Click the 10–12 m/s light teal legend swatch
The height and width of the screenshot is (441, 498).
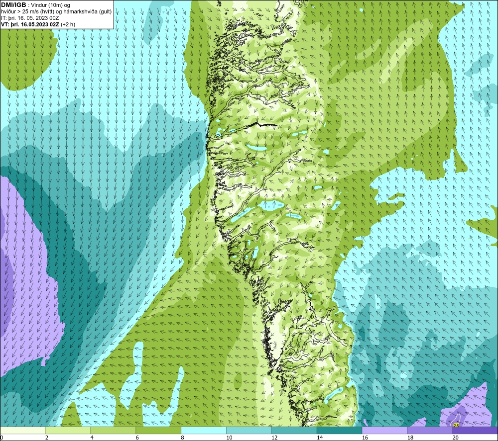(x=249, y=430)
